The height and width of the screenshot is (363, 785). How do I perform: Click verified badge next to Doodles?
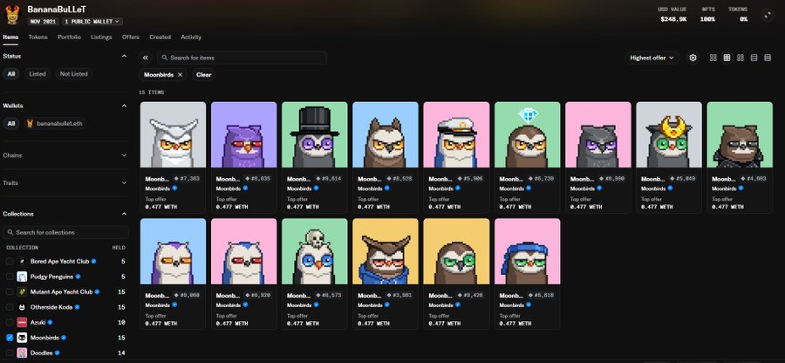(57, 353)
